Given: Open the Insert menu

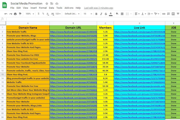Looking at the screenshot, I should [34, 8].
